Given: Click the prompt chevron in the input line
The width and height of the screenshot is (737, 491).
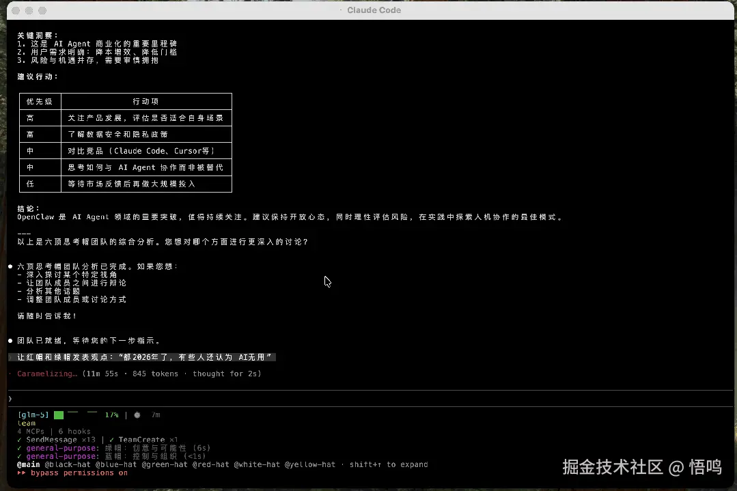Looking at the screenshot, I should [x=10, y=398].
